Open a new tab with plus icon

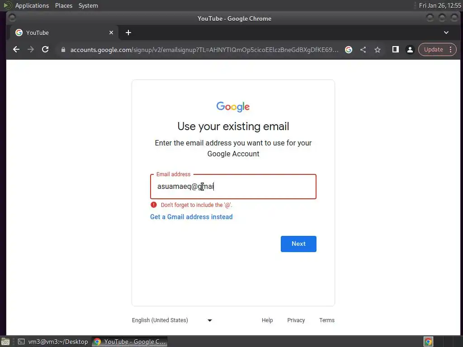click(128, 33)
